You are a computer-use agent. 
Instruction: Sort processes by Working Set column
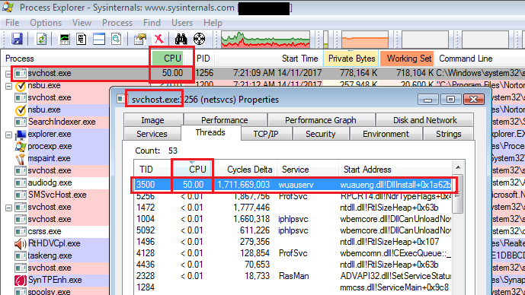[x=408, y=59]
